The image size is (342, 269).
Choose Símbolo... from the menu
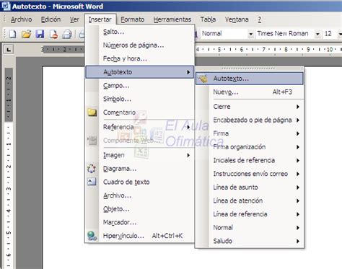tap(139, 99)
